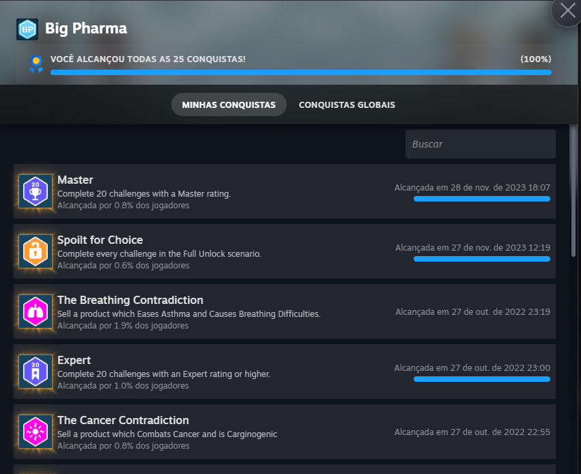Click the Cancer Contradiction achievement icon
581x474 pixels.
tap(36, 432)
